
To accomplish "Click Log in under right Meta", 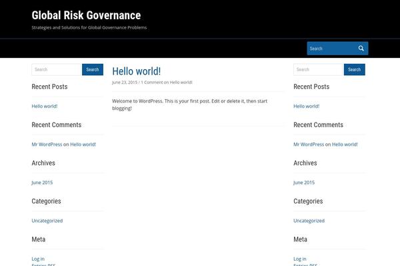I will point(300,259).
